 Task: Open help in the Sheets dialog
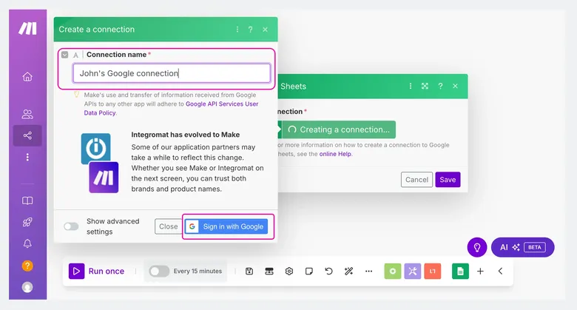pos(440,86)
